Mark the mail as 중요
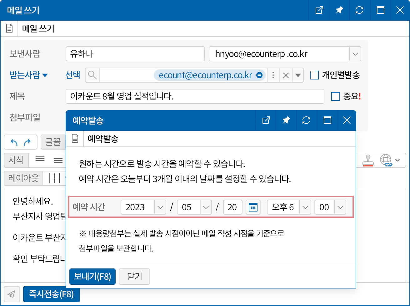Screen dimensions: 410x306 tap(335, 96)
